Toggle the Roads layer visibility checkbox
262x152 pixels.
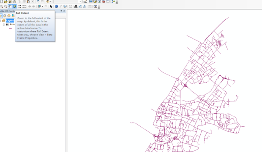coord(7,24)
